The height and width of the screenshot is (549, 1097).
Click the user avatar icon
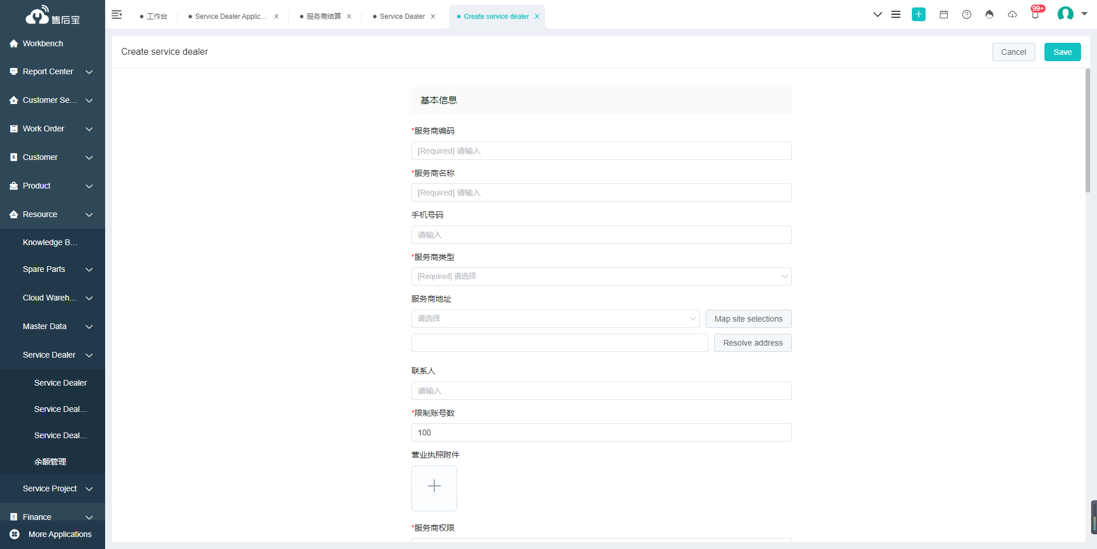[1066, 14]
